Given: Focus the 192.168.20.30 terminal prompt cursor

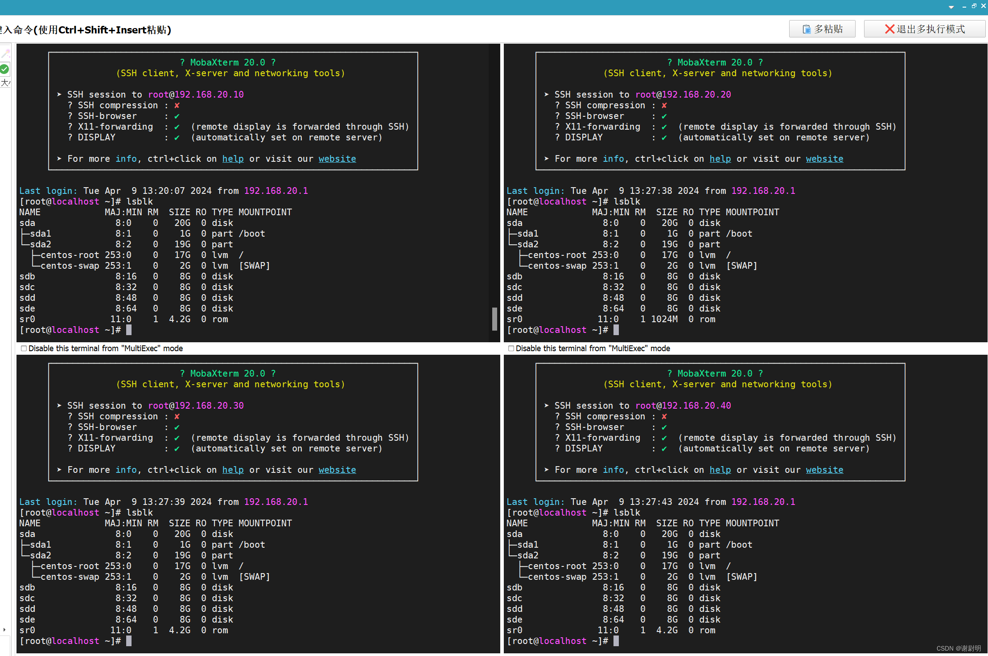Looking at the screenshot, I should (x=129, y=641).
